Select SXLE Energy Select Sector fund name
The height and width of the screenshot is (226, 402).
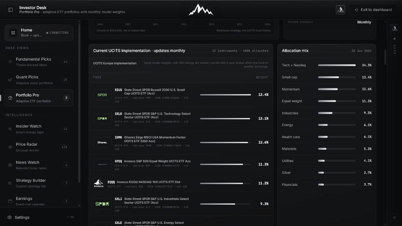(x=154, y=223)
